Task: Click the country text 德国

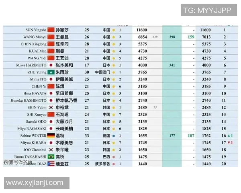Action: point(106,136)
